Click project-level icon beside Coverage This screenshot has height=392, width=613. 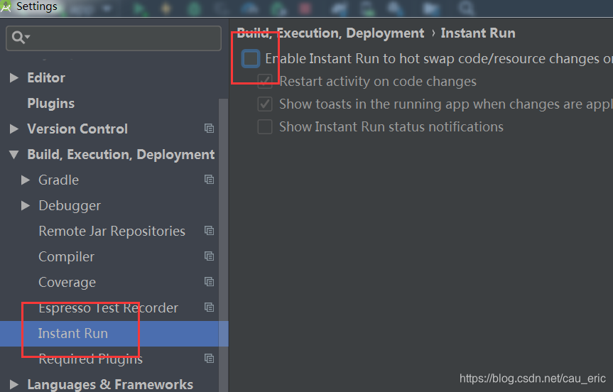(x=209, y=282)
